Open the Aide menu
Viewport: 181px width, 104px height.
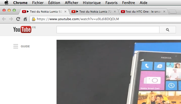coord(143,3)
